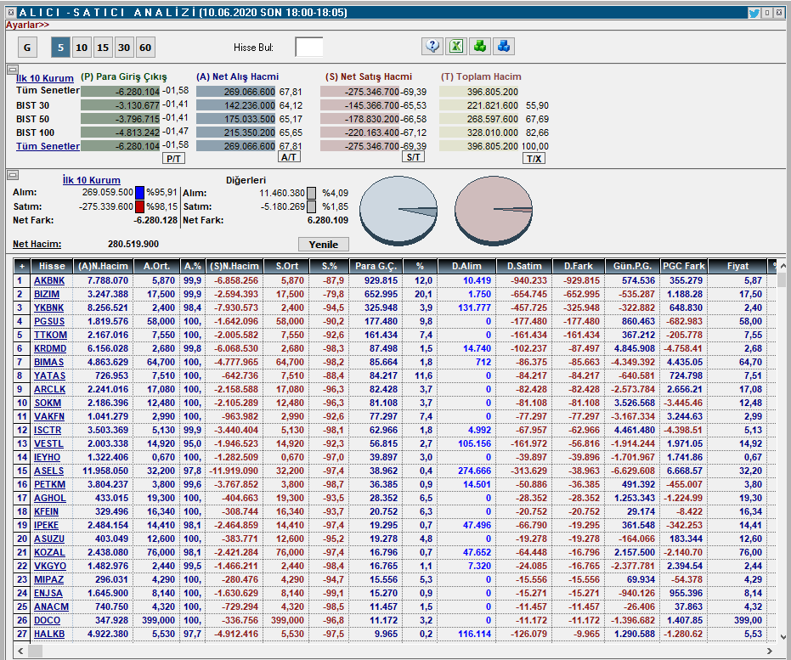791x660 pixels.
Task: Share via the Twitter bird icon
Action: [x=754, y=13]
